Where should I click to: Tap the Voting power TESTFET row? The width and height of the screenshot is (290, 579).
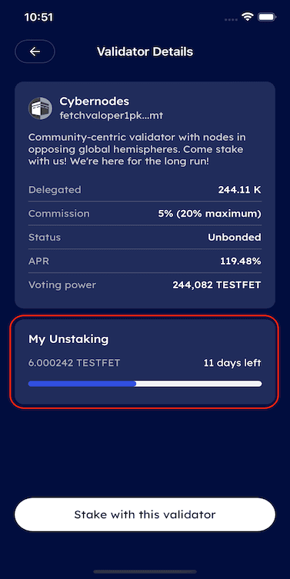point(145,285)
